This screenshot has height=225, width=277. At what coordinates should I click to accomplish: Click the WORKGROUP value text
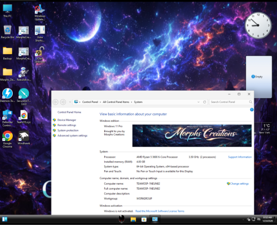(144, 198)
